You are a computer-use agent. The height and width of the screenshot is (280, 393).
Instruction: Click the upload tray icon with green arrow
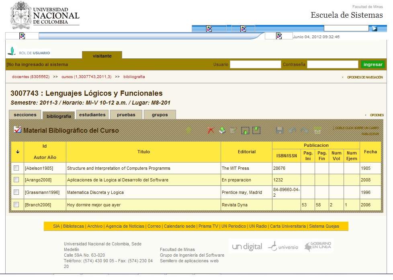click(x=222, y=130)
